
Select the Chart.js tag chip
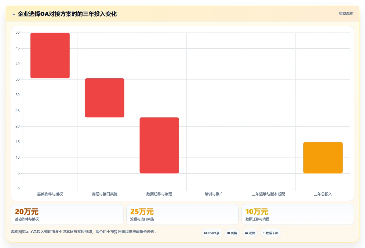(212, 233)
